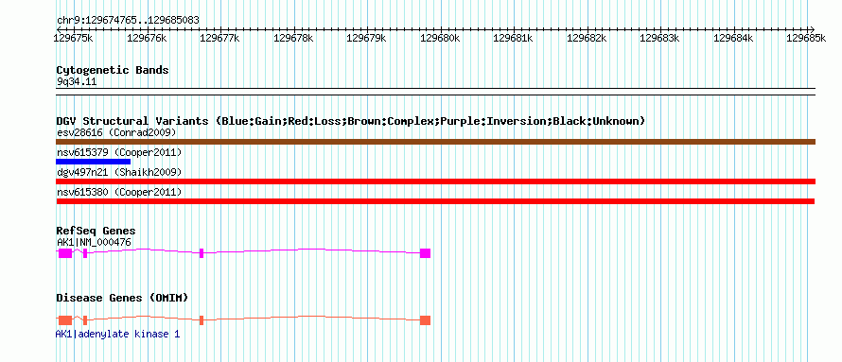Image resolution: width=842 pixels, height=362 pixels.
Task: Click the 129681k ruler tick label
Action: (x=513, y=38)
